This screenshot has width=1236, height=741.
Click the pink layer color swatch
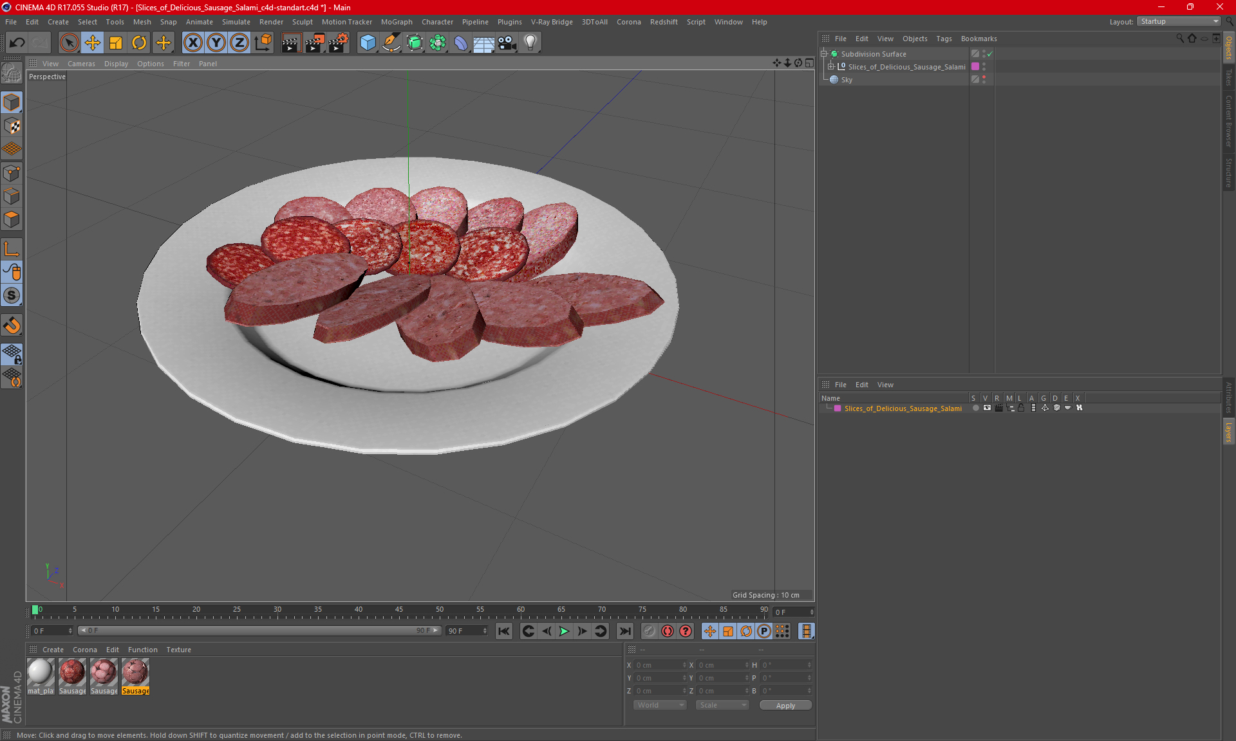838,408
